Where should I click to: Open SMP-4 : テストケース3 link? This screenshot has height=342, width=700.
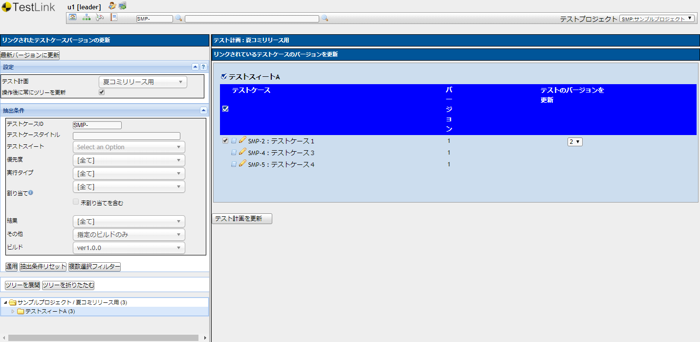pyautogui.click(x=281, y=153)
